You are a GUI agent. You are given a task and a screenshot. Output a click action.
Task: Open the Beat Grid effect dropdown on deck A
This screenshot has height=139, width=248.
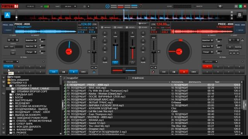[x=31, y=46]
